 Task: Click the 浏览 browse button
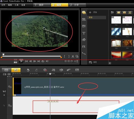pos(93,62)
